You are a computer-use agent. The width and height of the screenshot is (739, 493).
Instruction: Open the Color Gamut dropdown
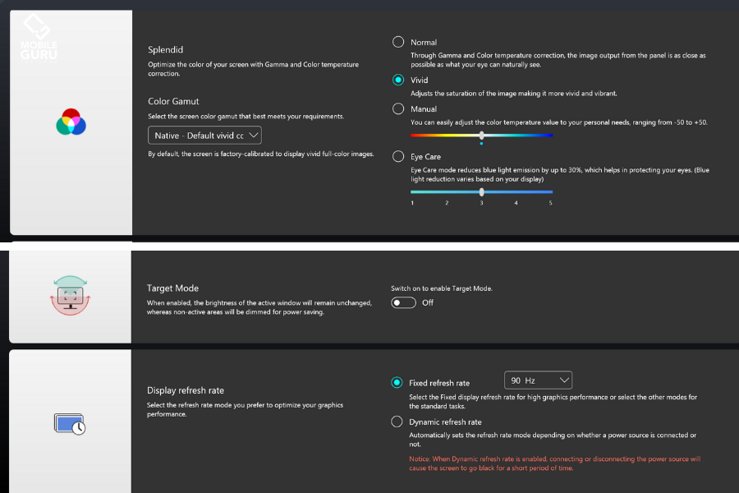tap(205, 135)
